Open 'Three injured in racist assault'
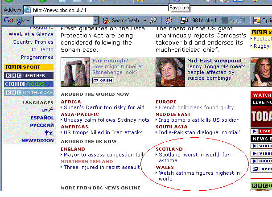The height and width of the screenshot is (197, 272). click(102, 167)
